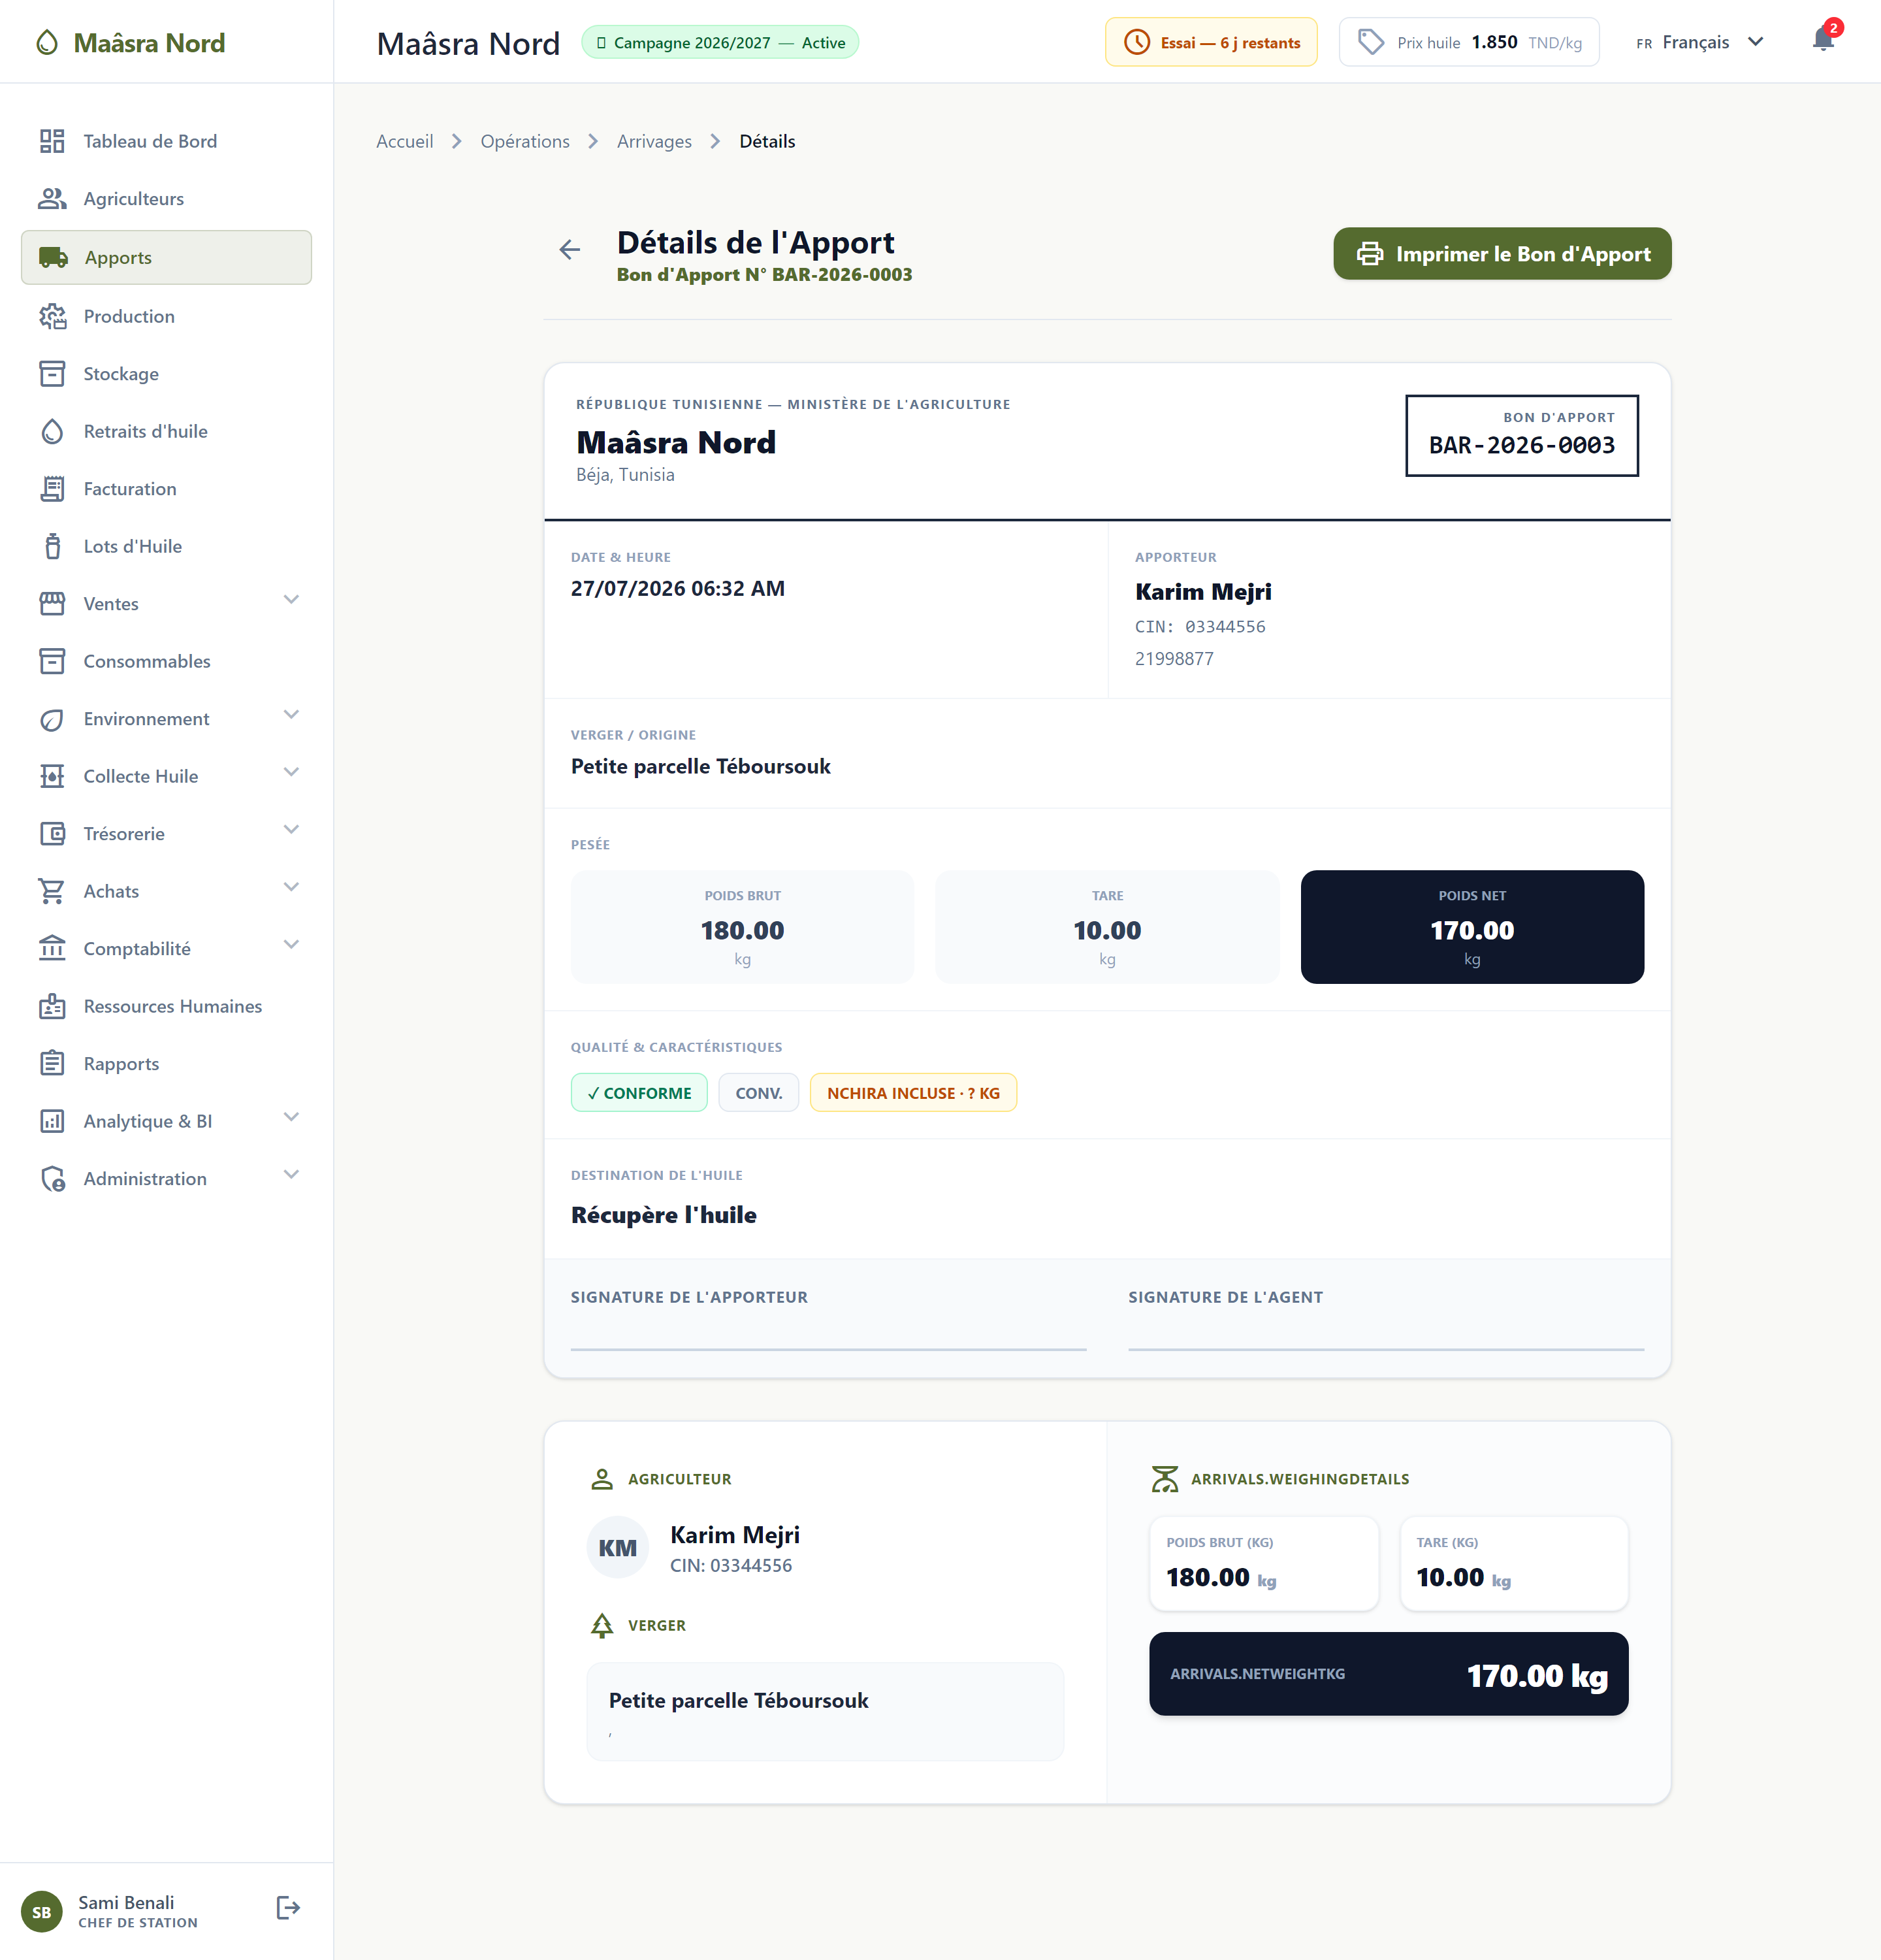The height and width of the screenshot is (1960, 1881).
Task: Click the Essai 6 j restants badge
Action: [x=1212, y=42]
